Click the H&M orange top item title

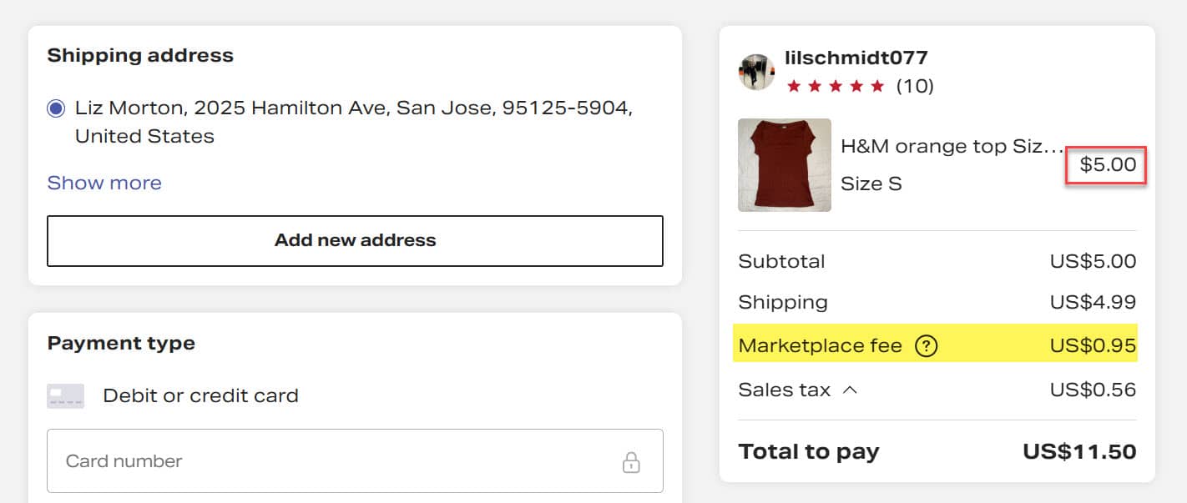952,146
